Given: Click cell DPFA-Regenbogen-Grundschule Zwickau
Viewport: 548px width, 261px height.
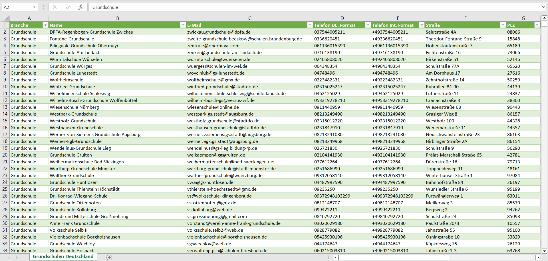Looking at the screenshot, I should (117, 32).
